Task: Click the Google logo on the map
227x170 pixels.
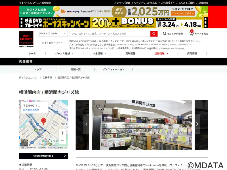Action: point(43,144)
